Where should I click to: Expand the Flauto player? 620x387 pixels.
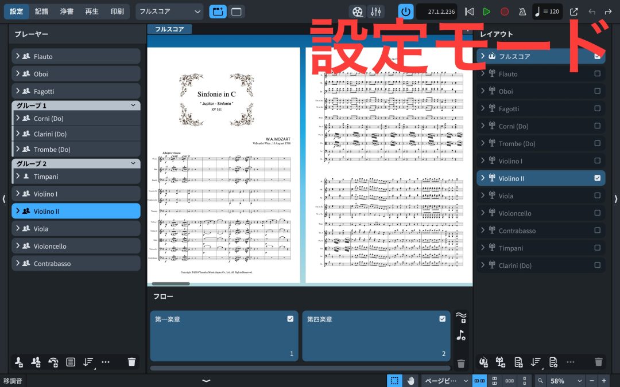point(18,56)
